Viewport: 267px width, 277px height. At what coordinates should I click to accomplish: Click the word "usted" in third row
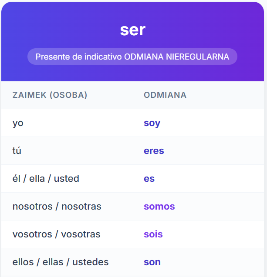pyautogui.click(x=66, y=178)
